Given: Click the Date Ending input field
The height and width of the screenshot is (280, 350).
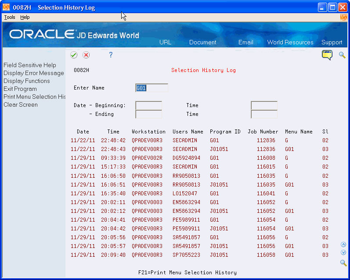Looking at the screenshot, I should click(x=149, y=114).
